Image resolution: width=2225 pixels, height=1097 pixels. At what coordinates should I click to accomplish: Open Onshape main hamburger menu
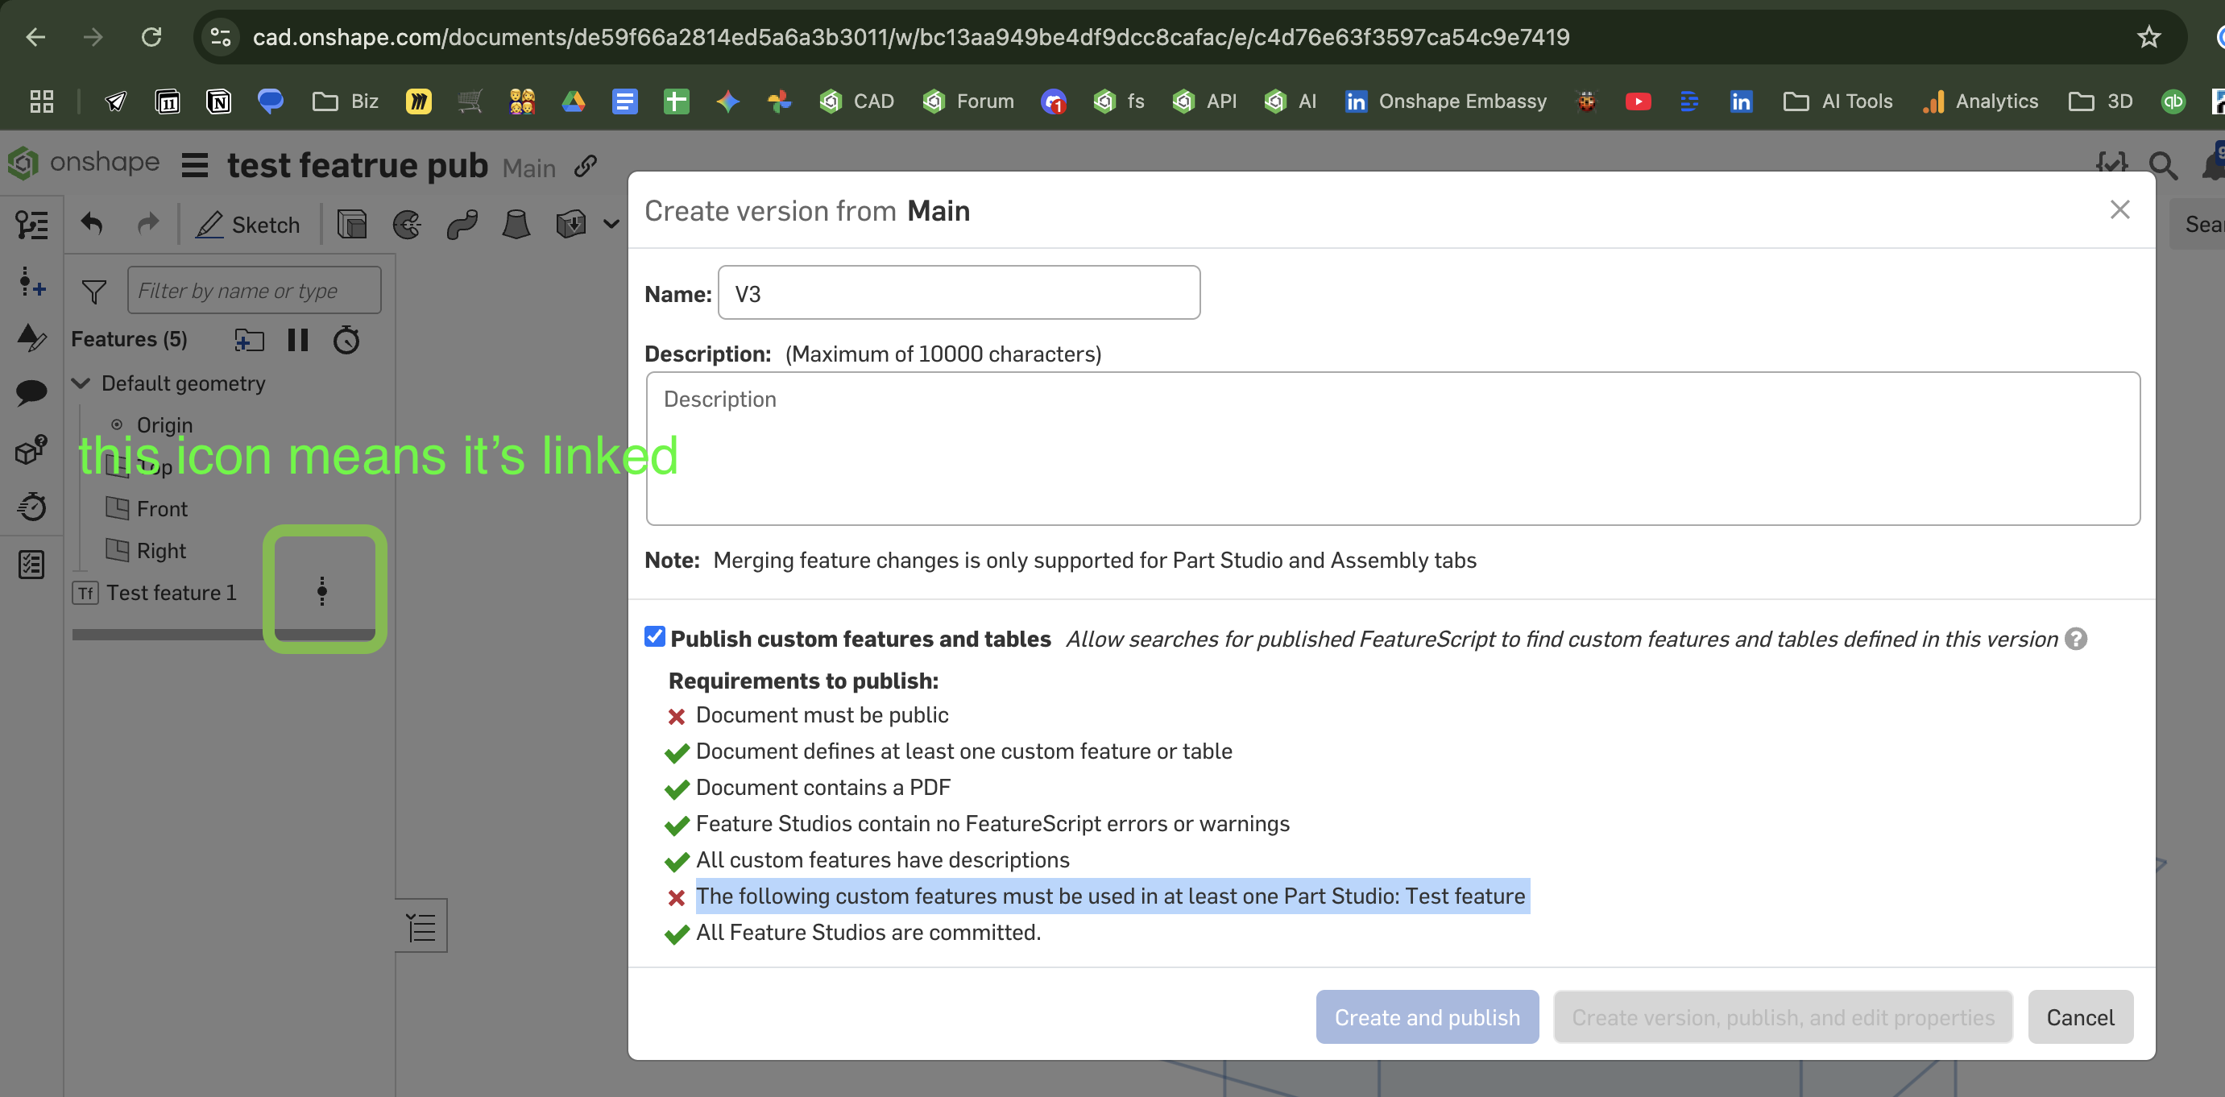pos(194,165)
